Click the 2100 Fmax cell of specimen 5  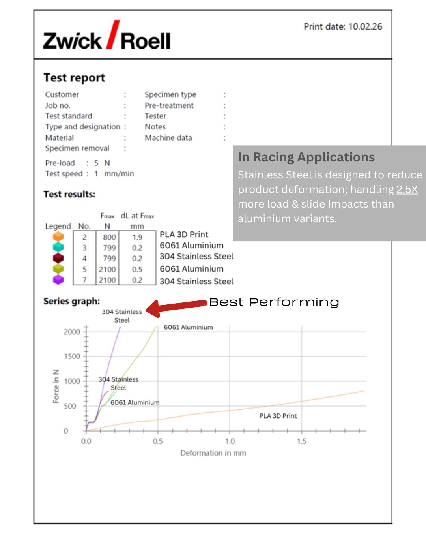coord(107,269)
